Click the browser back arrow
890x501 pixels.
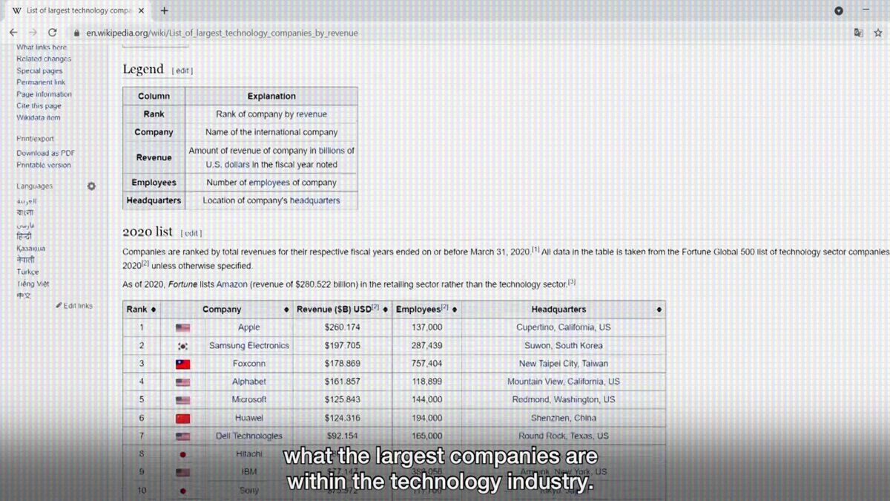[x=13, y=33]
